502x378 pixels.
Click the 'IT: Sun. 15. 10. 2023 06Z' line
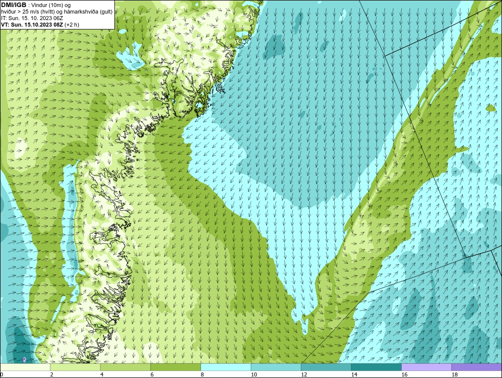click(x=32, y=18)
